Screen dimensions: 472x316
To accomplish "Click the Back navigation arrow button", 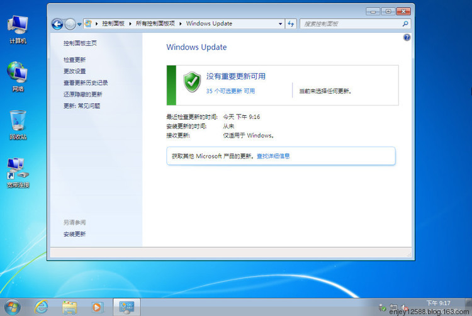I will [57, 24].
